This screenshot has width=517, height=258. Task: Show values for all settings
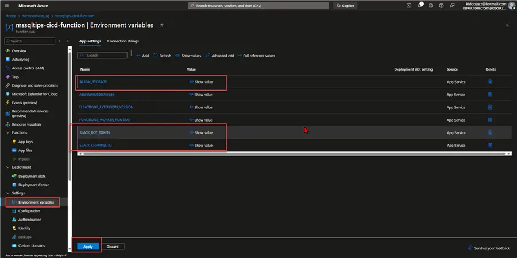188,56
